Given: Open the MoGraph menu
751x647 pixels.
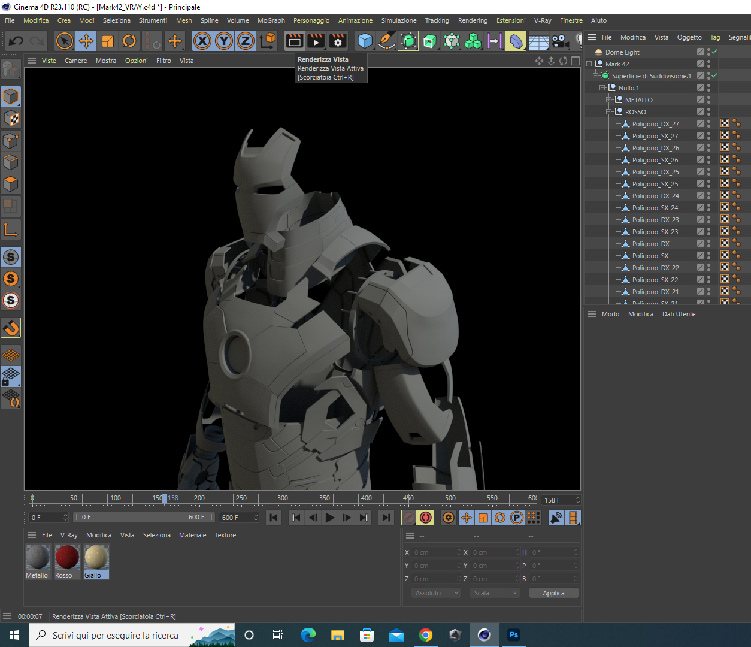Looking at the screenshot, I should [x=271, y=20].
